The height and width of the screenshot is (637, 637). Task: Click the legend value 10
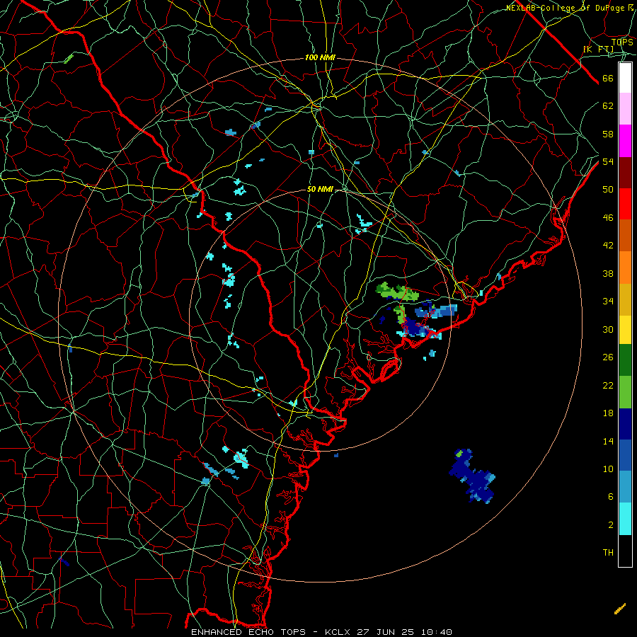(x=608, y=469)
